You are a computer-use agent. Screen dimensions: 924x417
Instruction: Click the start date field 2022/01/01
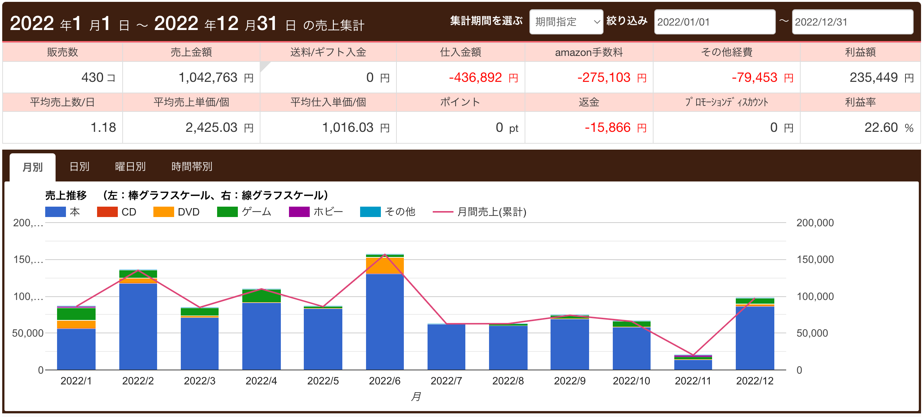[715, 22]
